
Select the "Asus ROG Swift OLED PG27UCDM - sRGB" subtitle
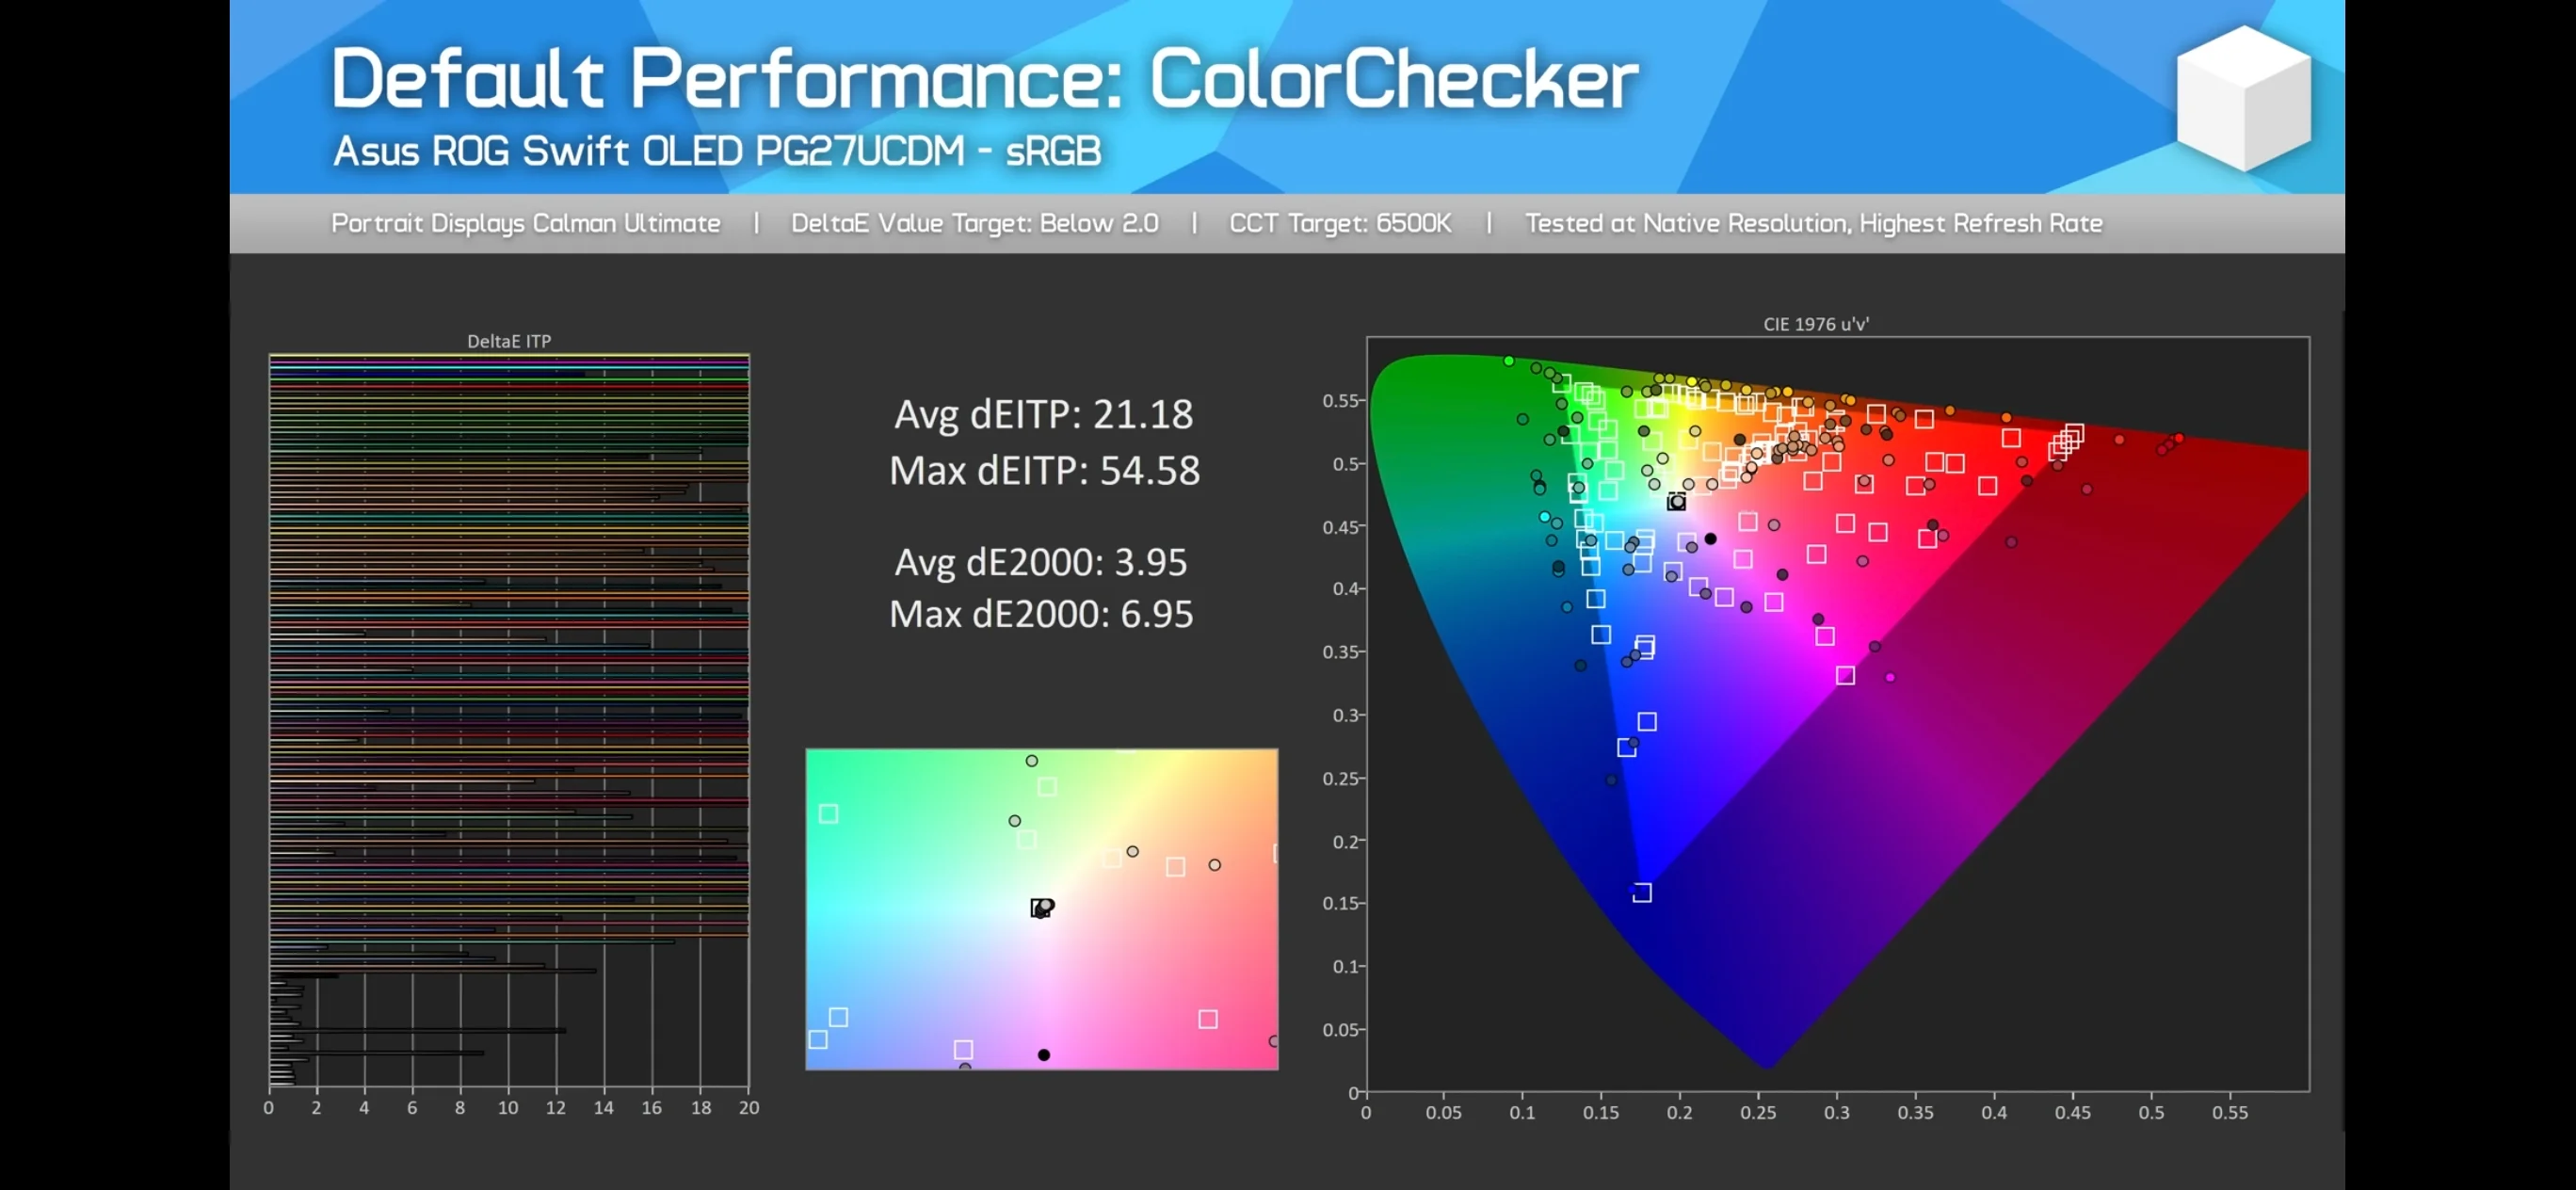pos(717,152)
